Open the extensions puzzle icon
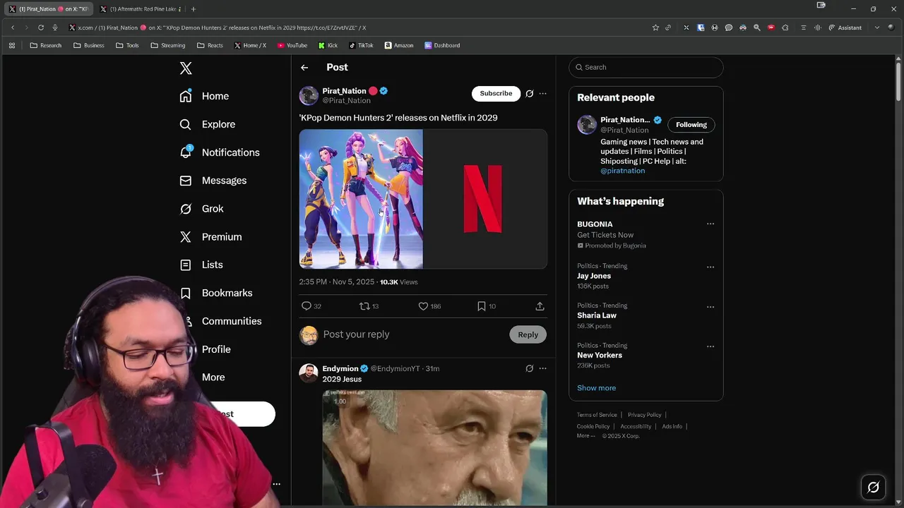The height and width of the screenshot is (508, 904). tap(785, 28)
